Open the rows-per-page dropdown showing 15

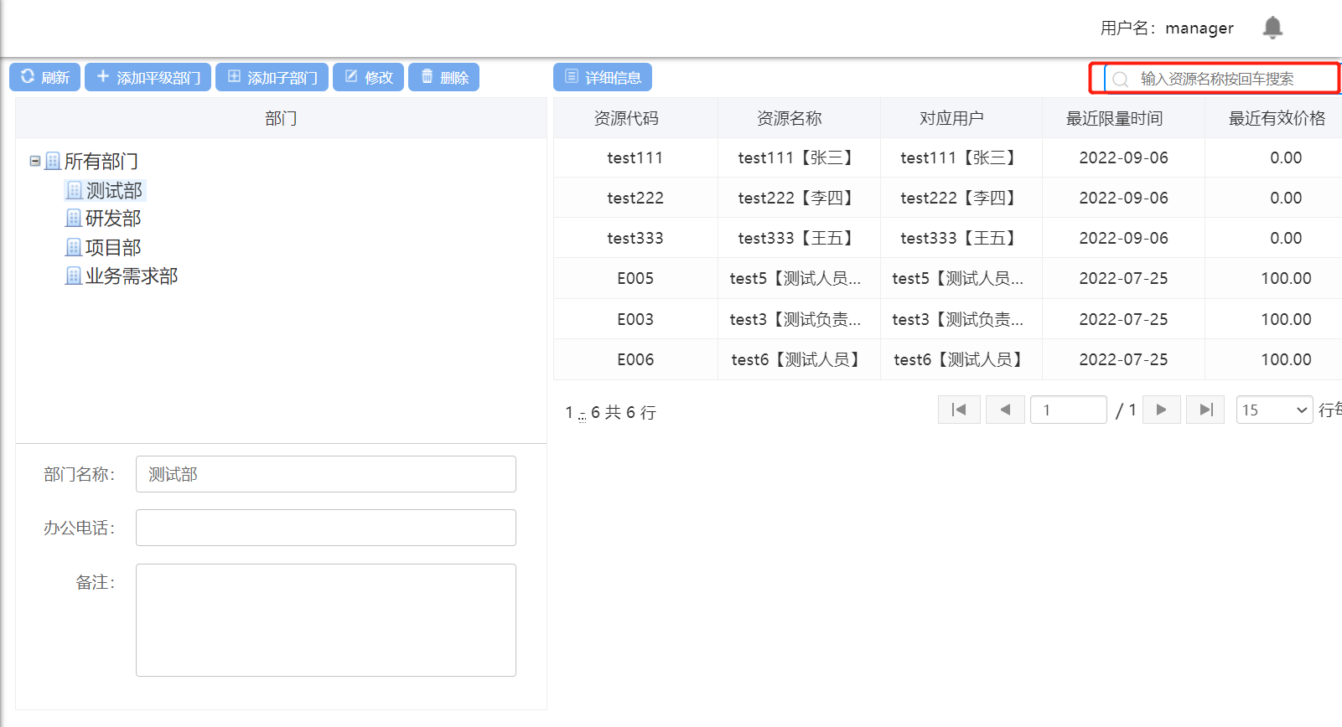point(1274,410)
